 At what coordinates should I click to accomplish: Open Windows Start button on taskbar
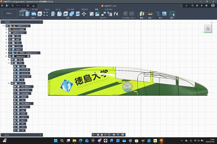click(x=56, y=141)
